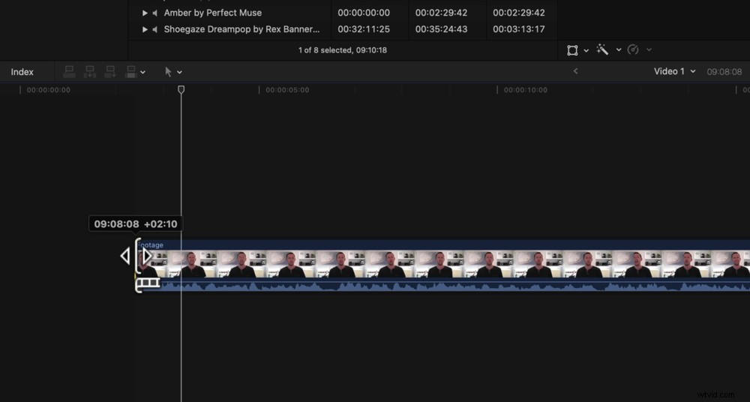Expand the Shoegaze Dreampop row
Image resolution: width=750 pixels, height=402 pixels.
(x=145, y=30)
